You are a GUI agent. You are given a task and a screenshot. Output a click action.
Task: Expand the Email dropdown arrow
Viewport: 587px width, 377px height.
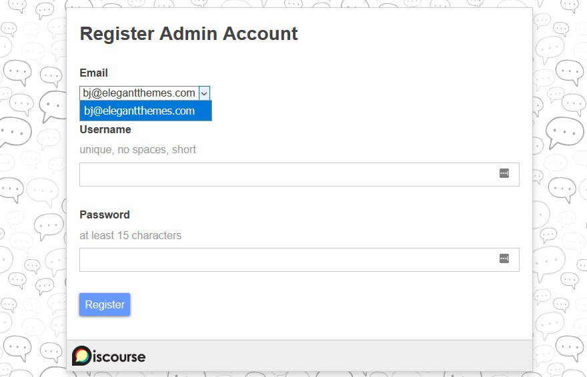[204, 93]
